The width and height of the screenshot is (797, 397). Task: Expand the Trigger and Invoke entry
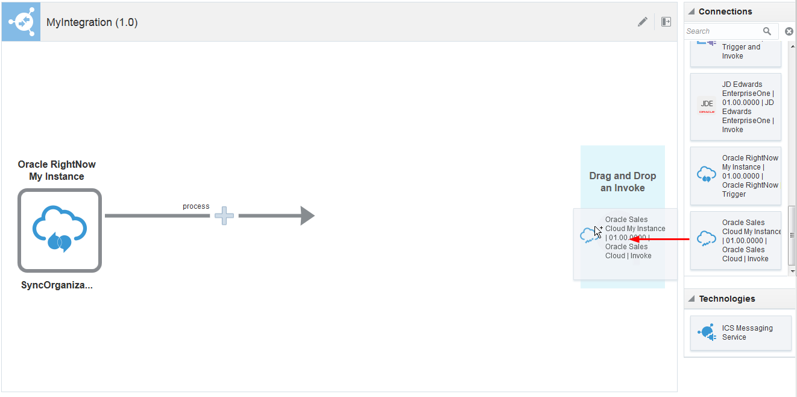[x=736, y=51]
